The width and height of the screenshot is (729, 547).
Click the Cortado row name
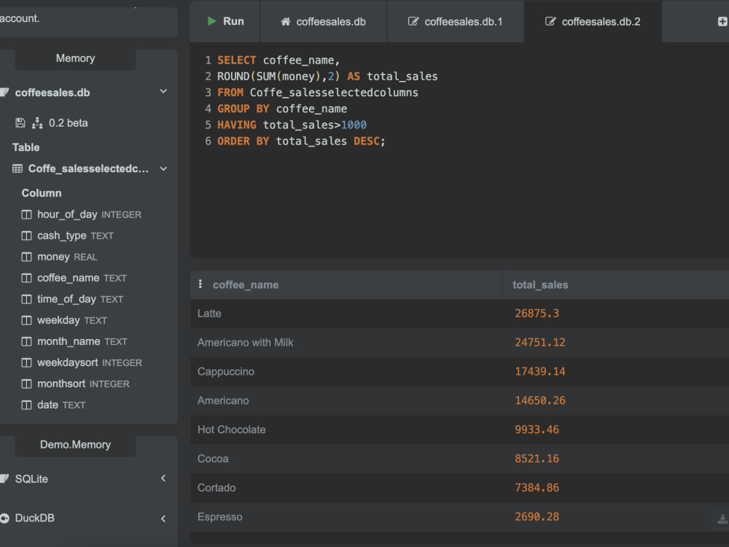pos(217,488)
